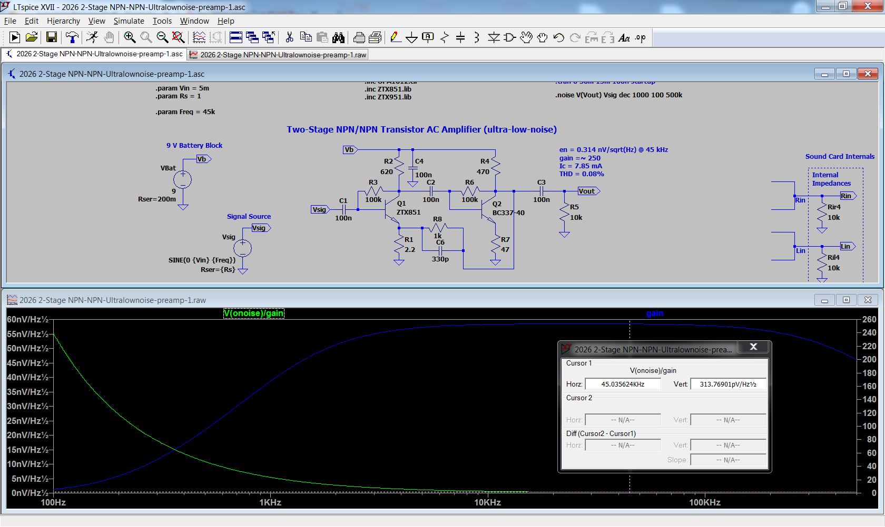885x527 pixels.
Task: Click the Cursor 1 Horz field
Action: pos(623,384)
